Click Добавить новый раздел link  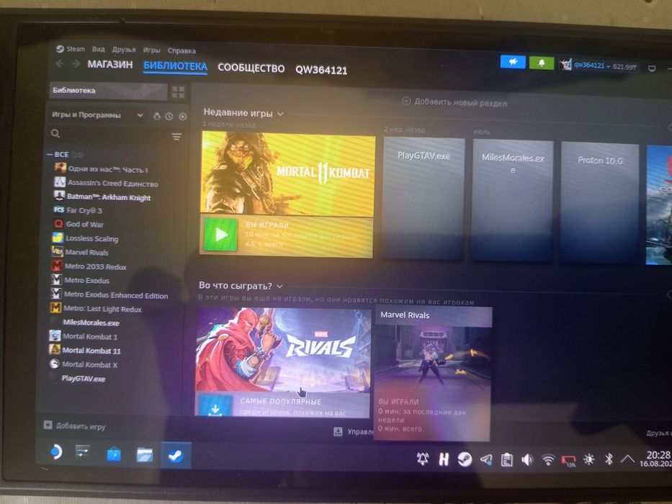(454, 102)
